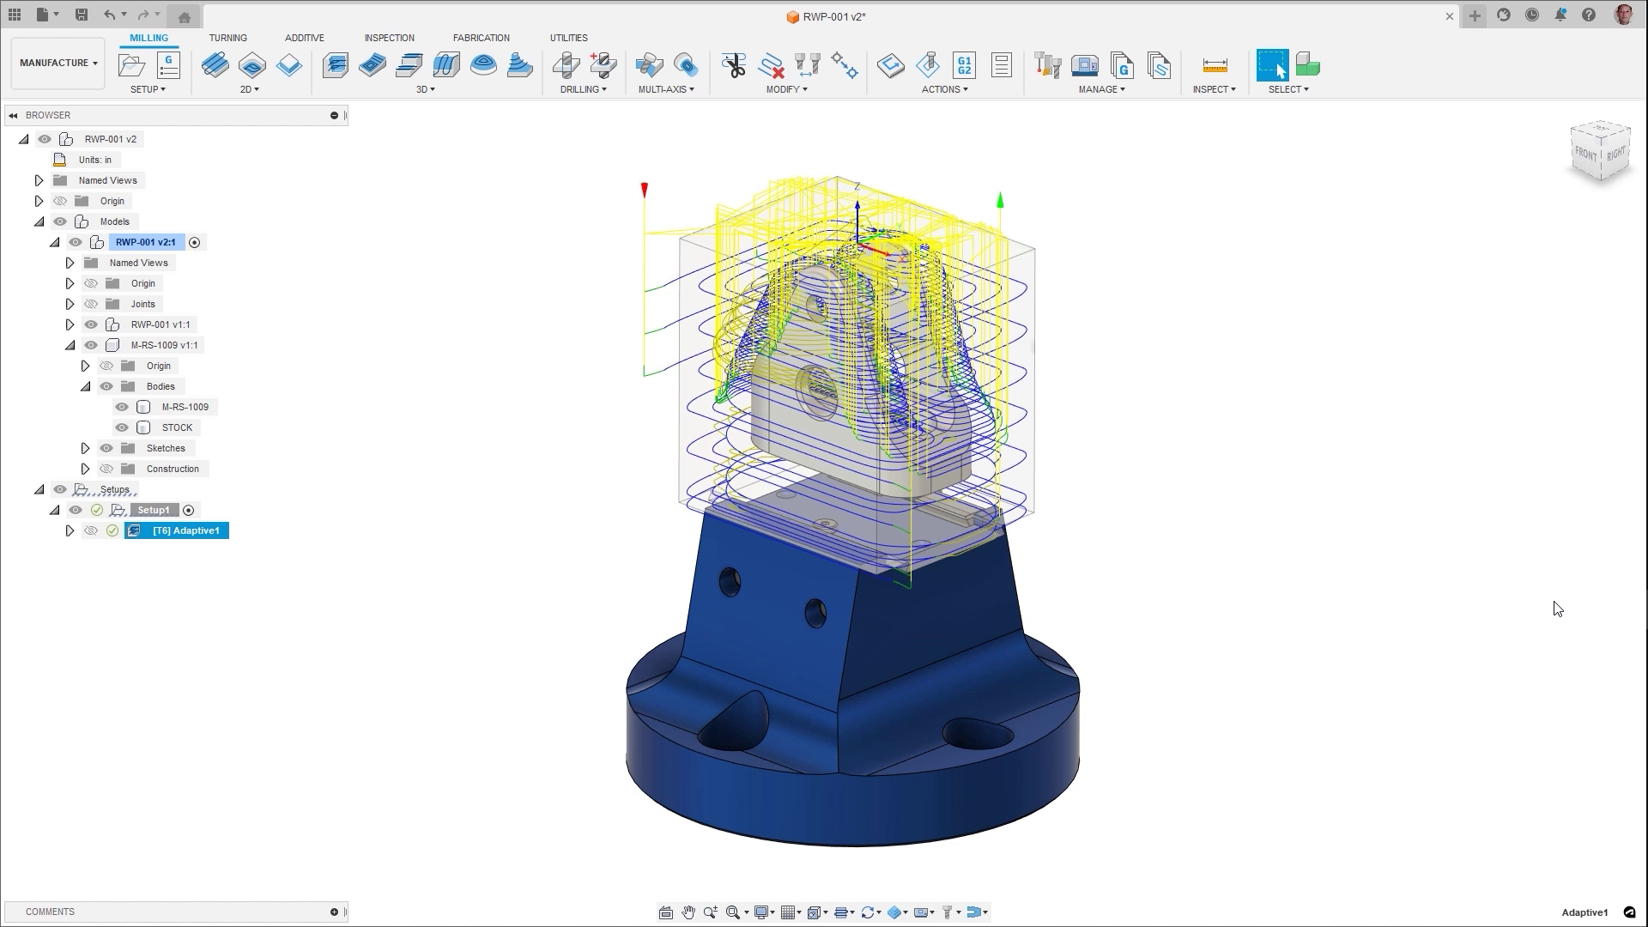1648x927 pixels.
Task: Open the Post Process G1G2 icon
Action: tap(964, 65)
